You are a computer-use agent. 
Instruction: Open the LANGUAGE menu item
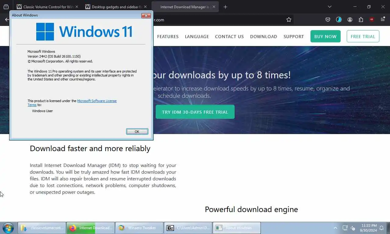click(197, 37)
